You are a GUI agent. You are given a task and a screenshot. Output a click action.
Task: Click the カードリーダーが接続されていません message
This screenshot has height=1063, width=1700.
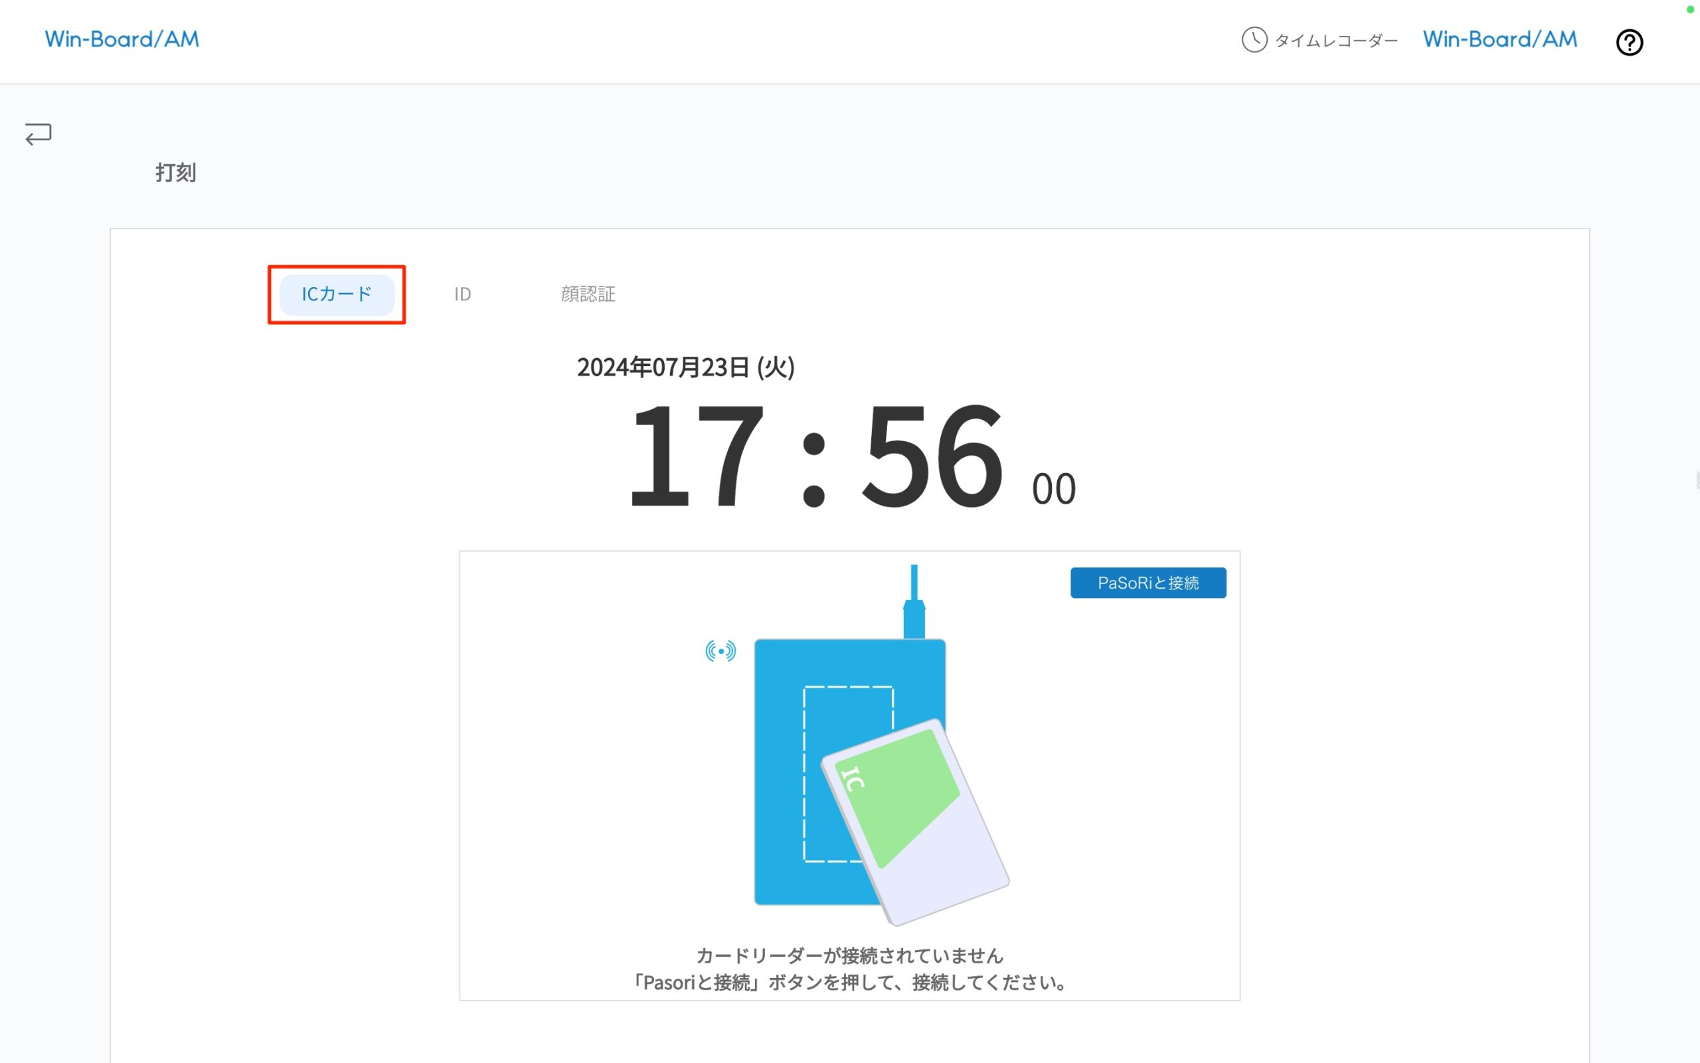point(849,955)
